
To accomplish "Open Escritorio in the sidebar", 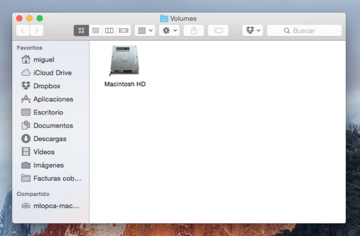I will (x=50, y=112).
